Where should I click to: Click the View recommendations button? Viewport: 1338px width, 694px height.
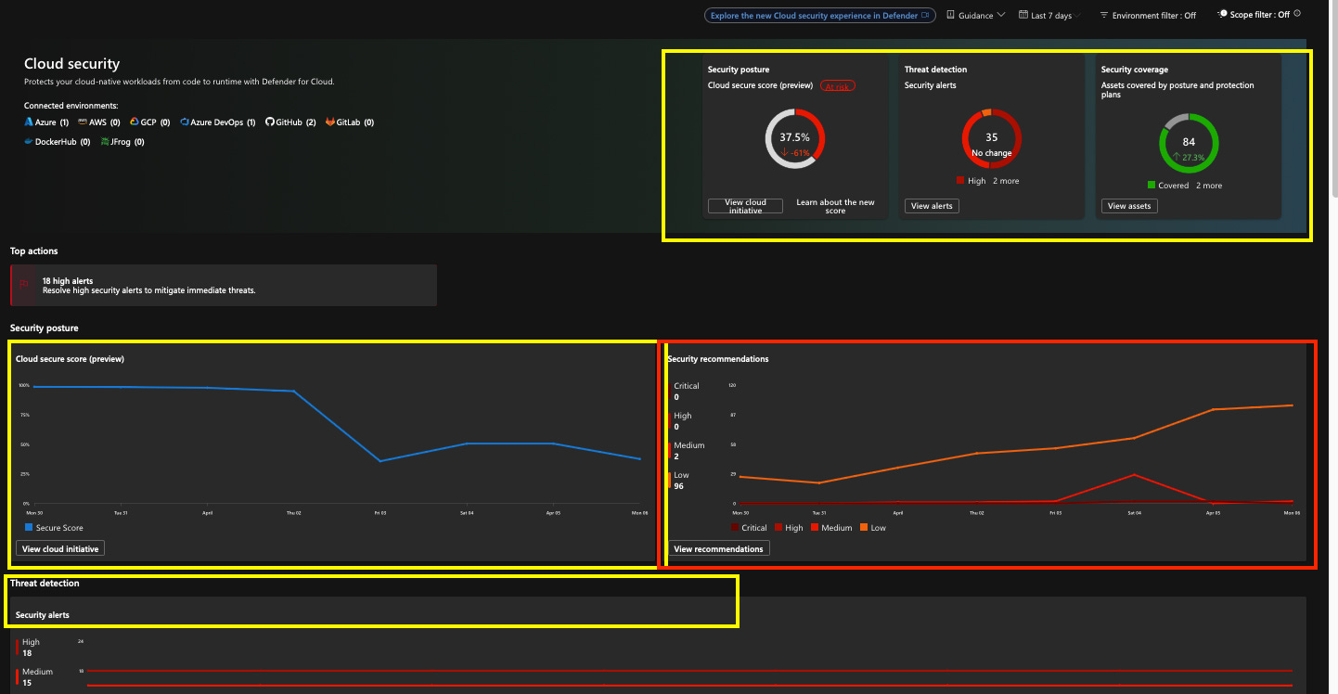(x=718, y=548)
